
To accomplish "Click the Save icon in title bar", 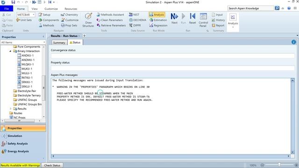I will 13,2.
